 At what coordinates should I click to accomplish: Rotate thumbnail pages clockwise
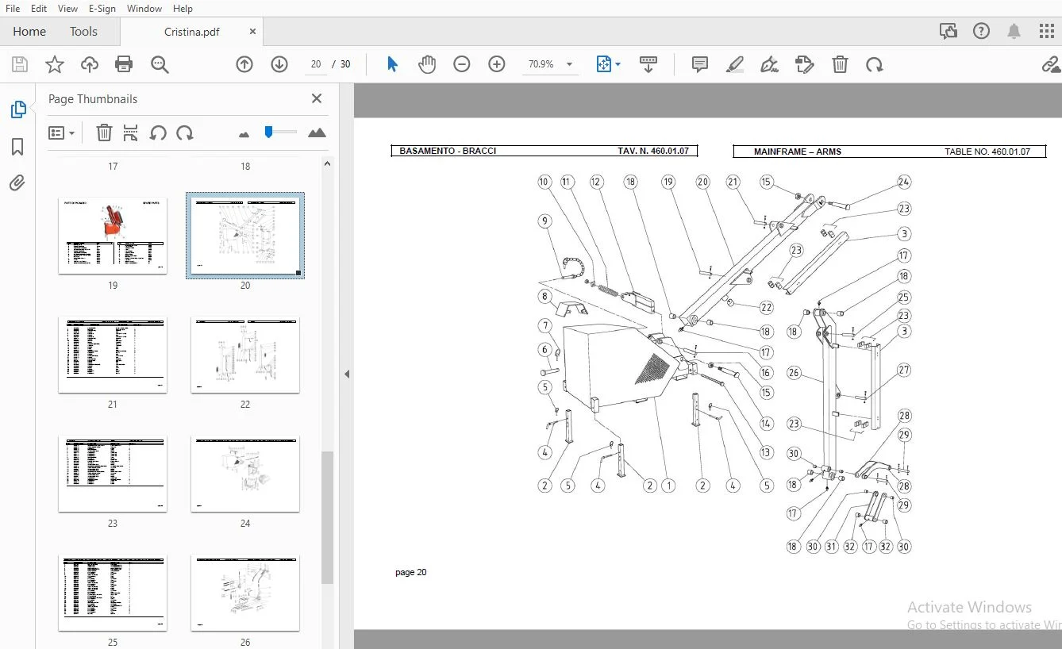(185, 132)
